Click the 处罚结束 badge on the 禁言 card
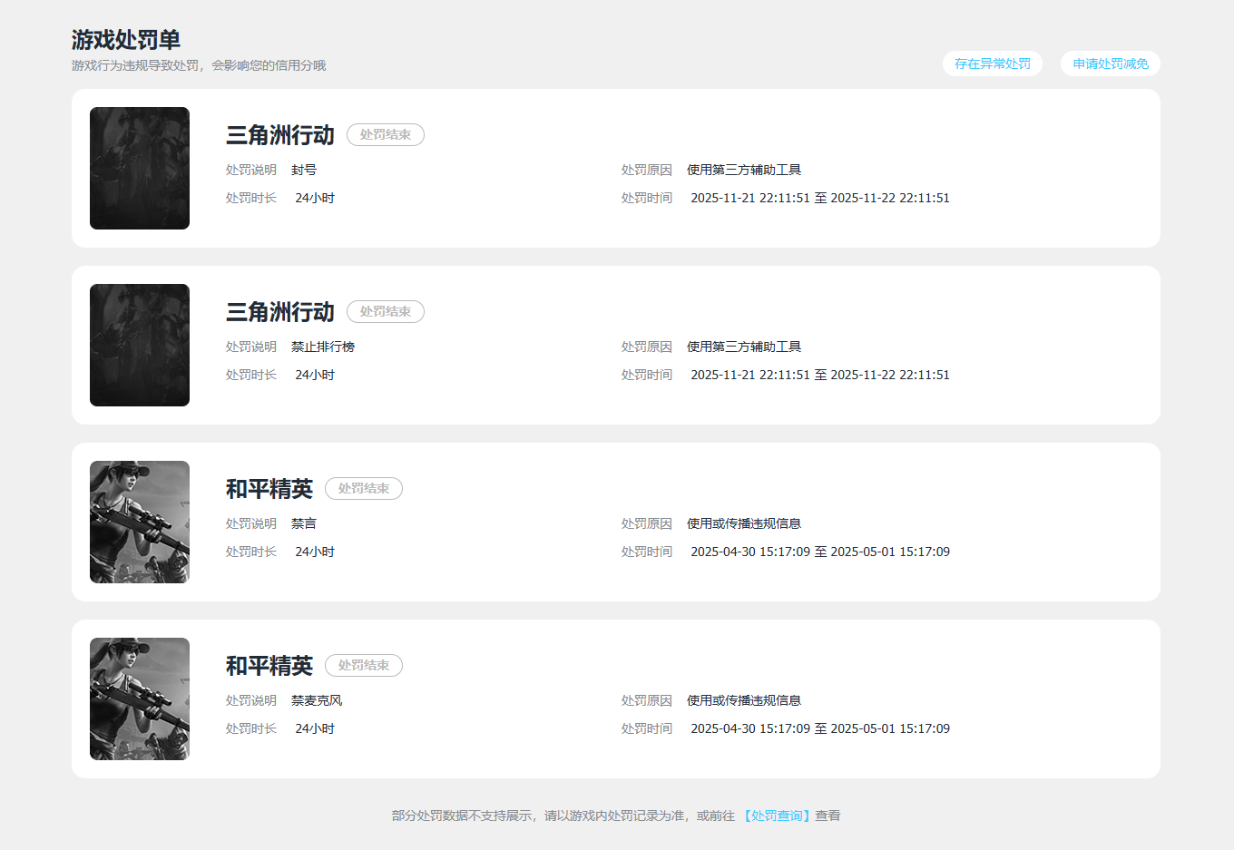The image size is (1234, 850). click(x=364, y=488)
